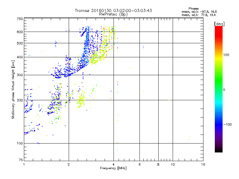Click 'Stationary phase Virtual Height [km]' axis title
Image resolution: width=239 pixels, height=179 pixels.
pyautogui.click(x=13, y=89)
